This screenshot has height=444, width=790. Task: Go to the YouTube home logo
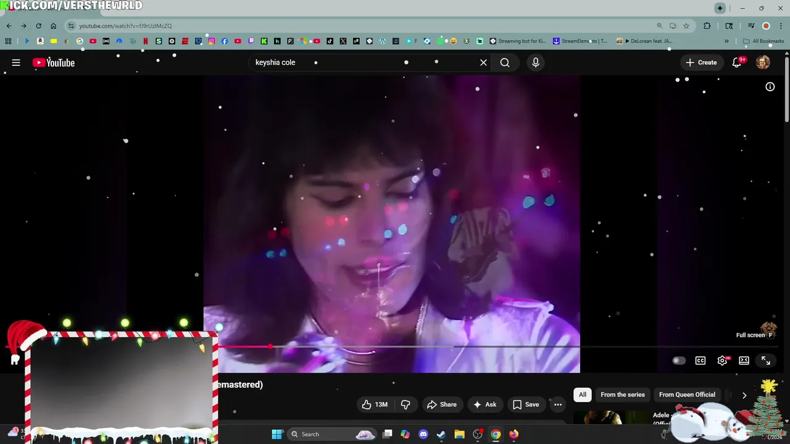54,62
